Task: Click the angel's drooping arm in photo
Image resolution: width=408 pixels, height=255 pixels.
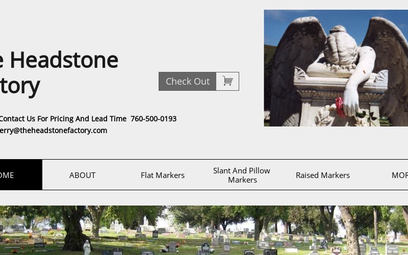Action: tap(361, 81)
